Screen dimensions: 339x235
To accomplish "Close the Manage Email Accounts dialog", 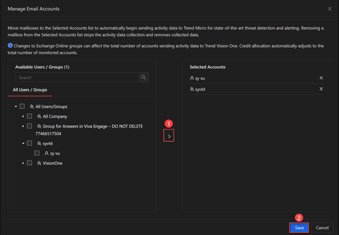I will click(329, 9).
